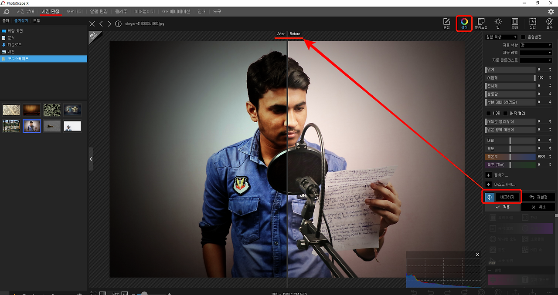This screenshot has height=295, width=558.
Task: Click the 채도 saturation slider
Action: [510, 148]
